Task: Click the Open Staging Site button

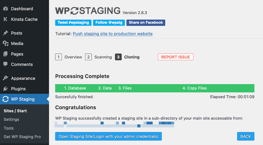Action: tap(108, 136)
